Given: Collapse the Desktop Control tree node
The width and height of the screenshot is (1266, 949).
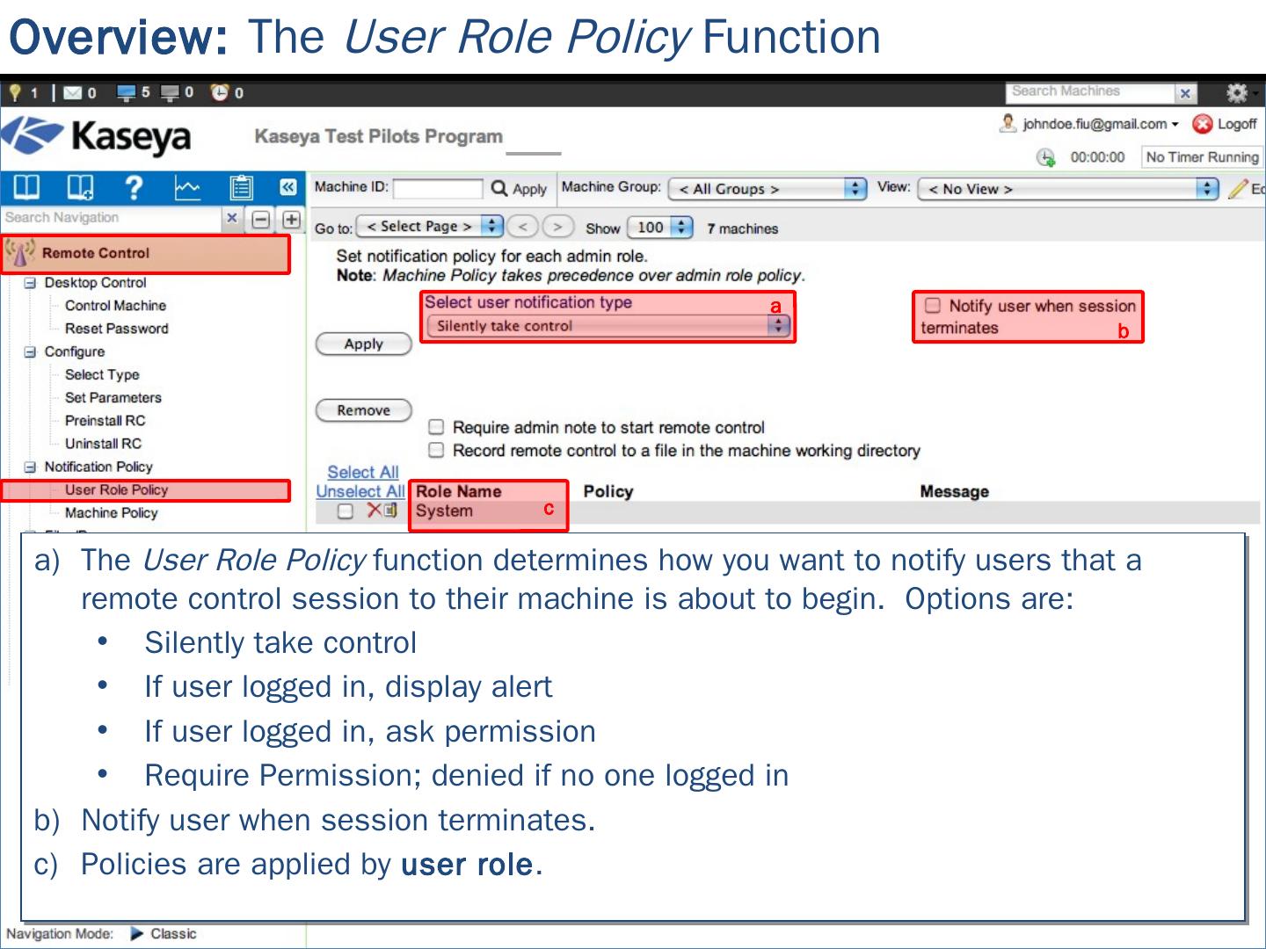Looking at the screenshot, I should click(x=31, y=283).
